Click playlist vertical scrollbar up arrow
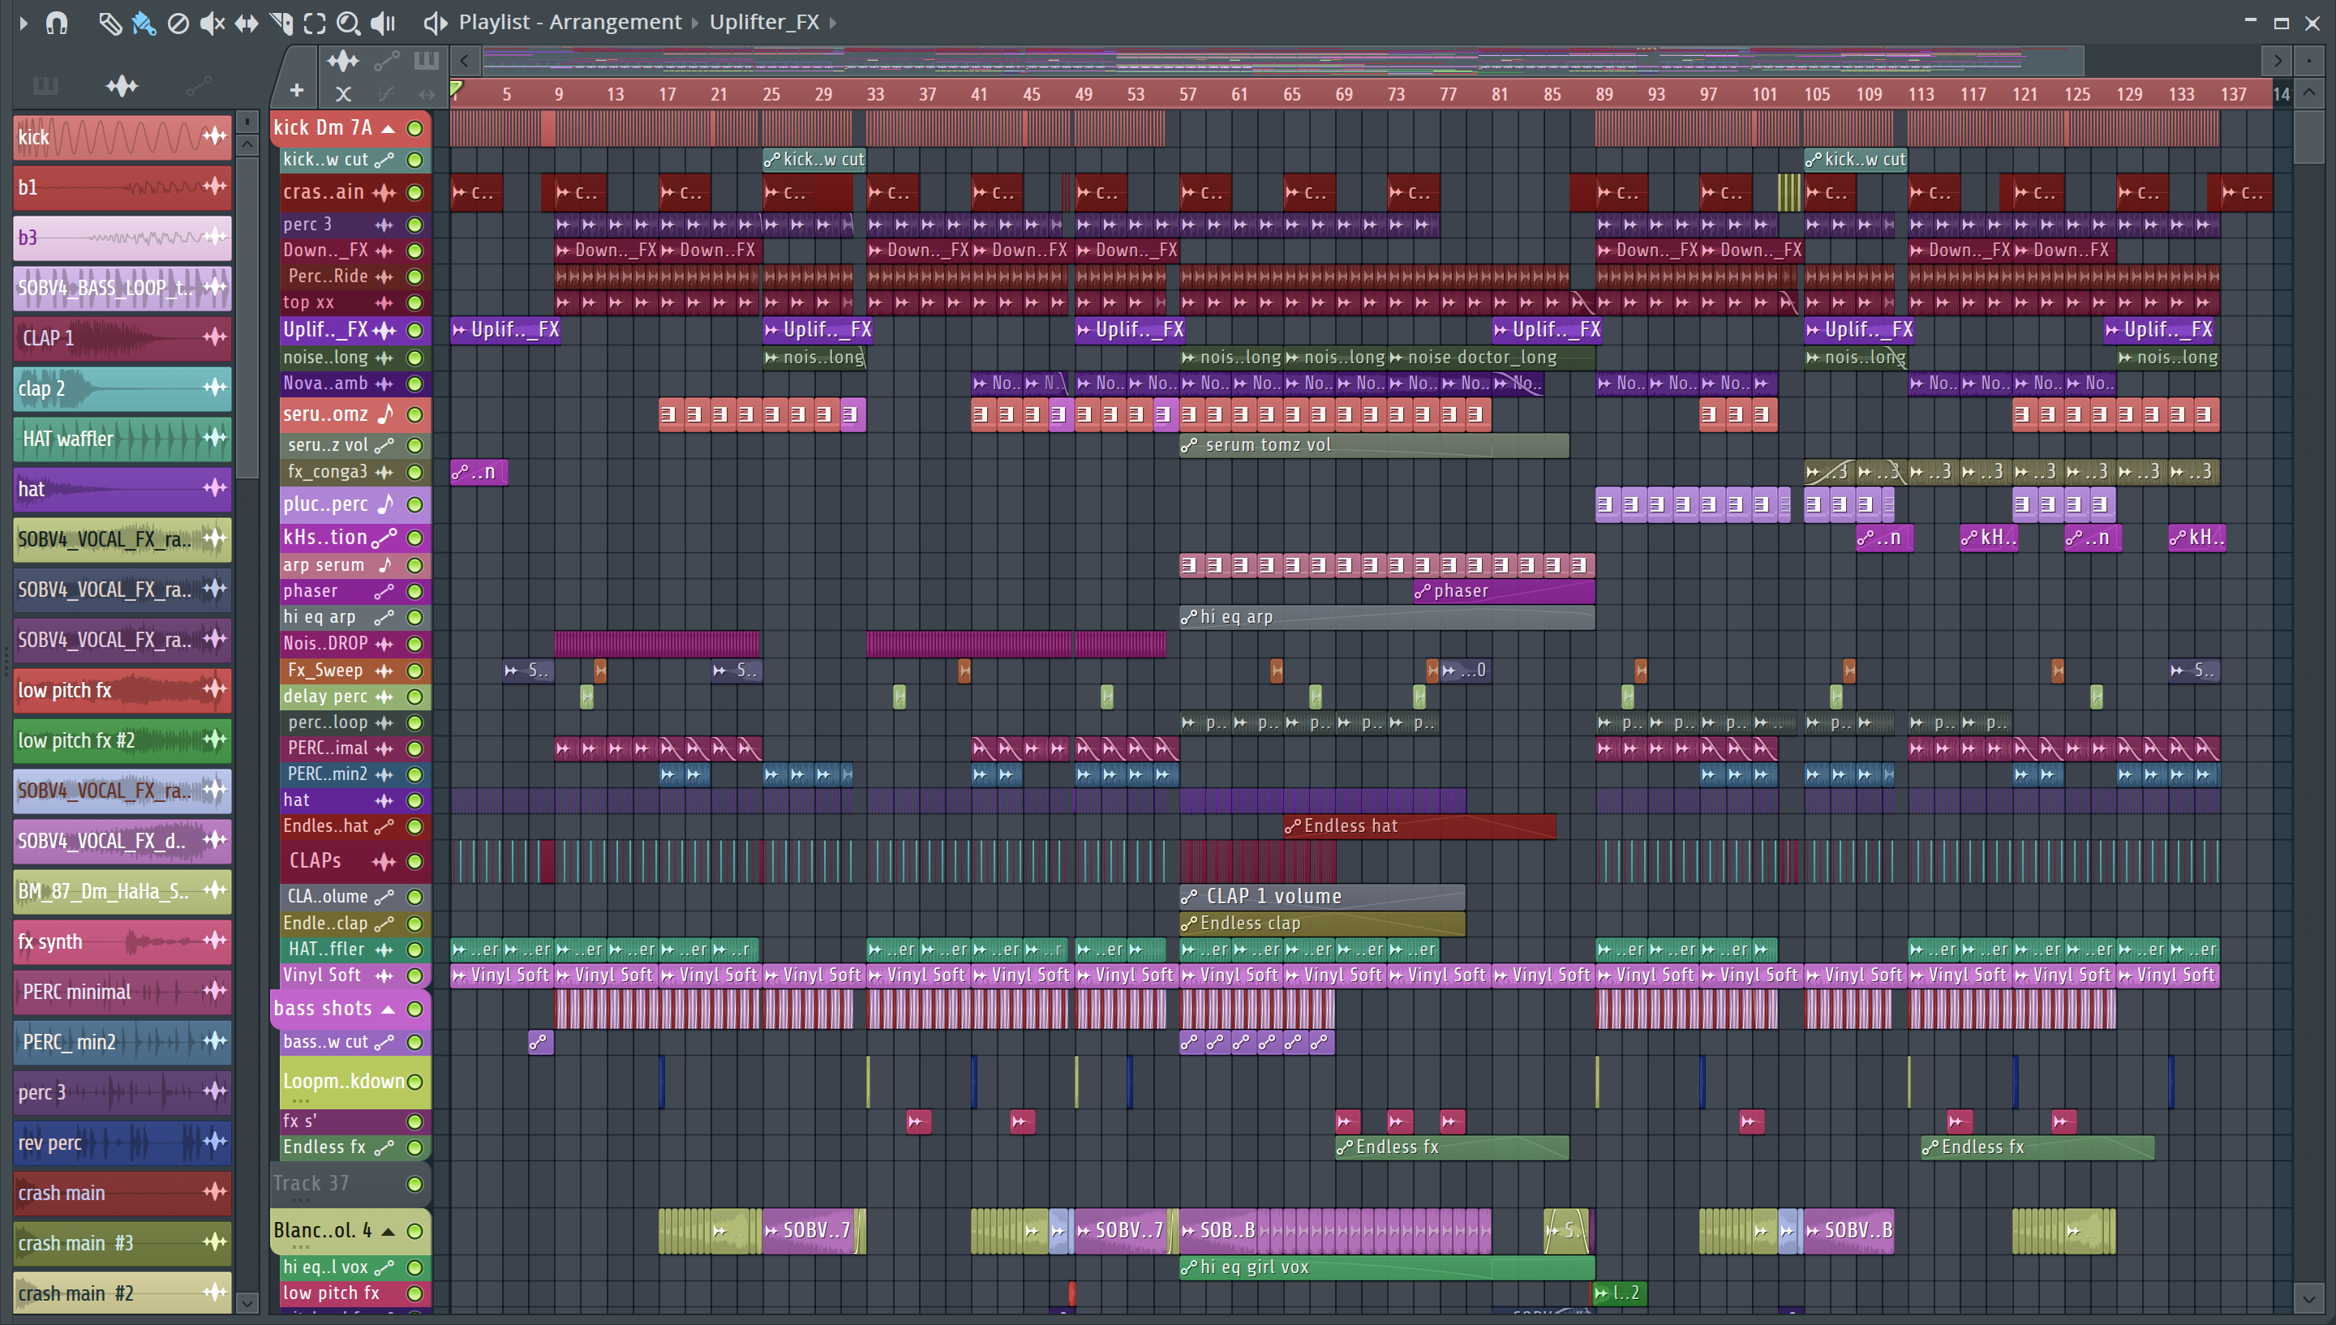Viewport: 2336px width, 1325px height. pos(2308,92)
